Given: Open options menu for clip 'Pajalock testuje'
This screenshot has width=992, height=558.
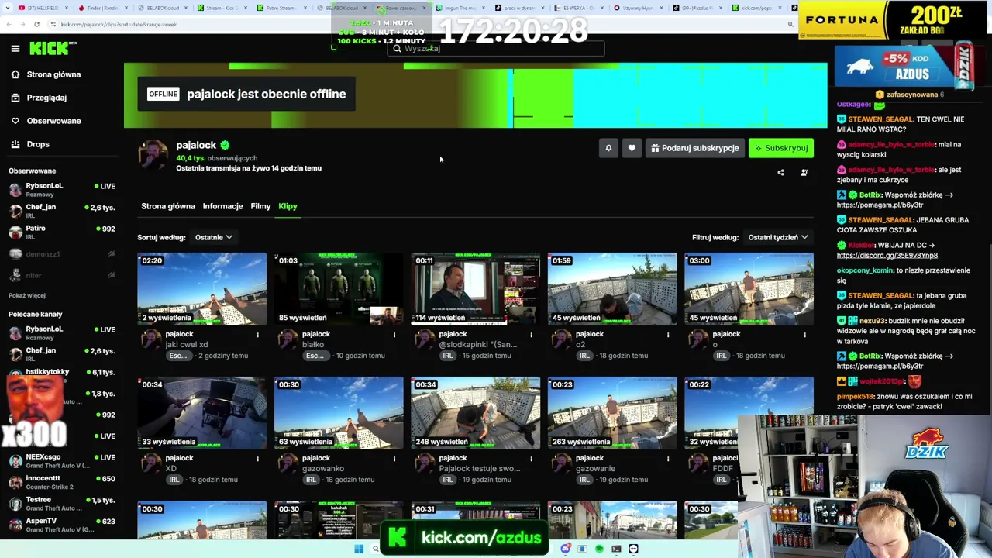Looking at the screenshot, I should click(532, 459).
